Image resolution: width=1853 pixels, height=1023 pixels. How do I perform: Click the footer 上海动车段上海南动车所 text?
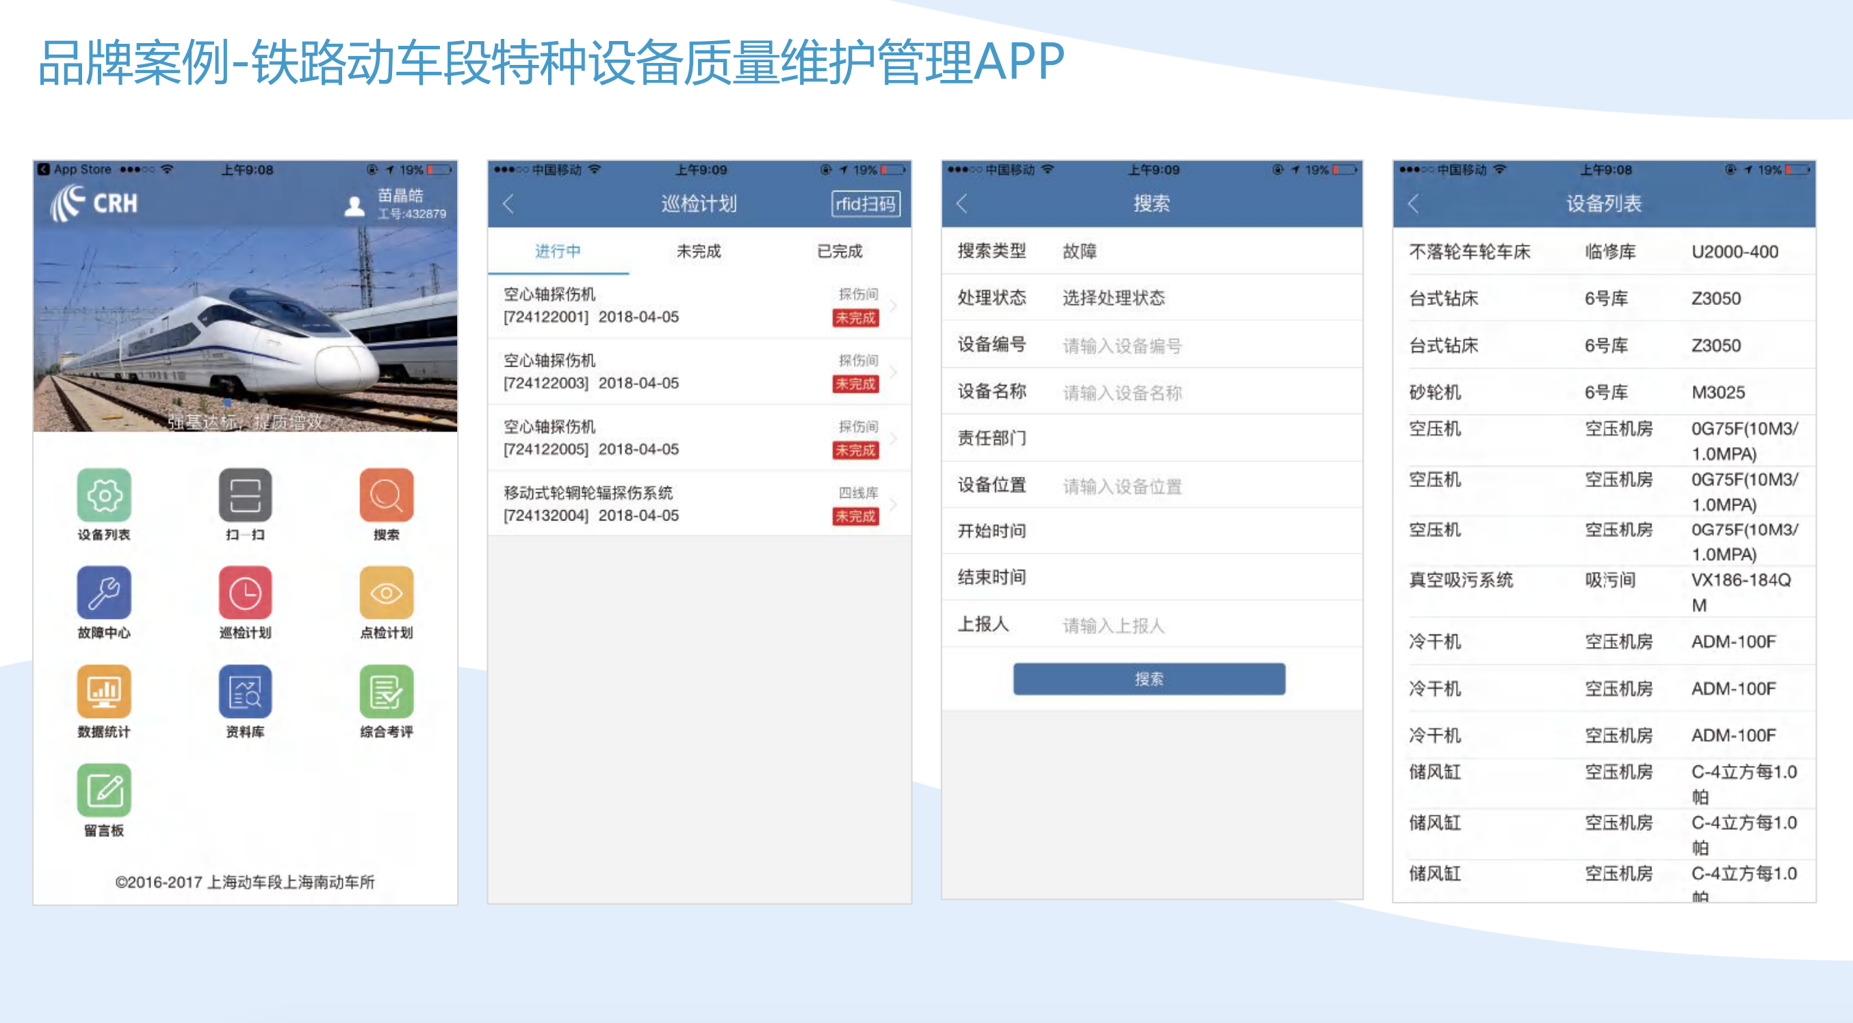tap(291, 882)
